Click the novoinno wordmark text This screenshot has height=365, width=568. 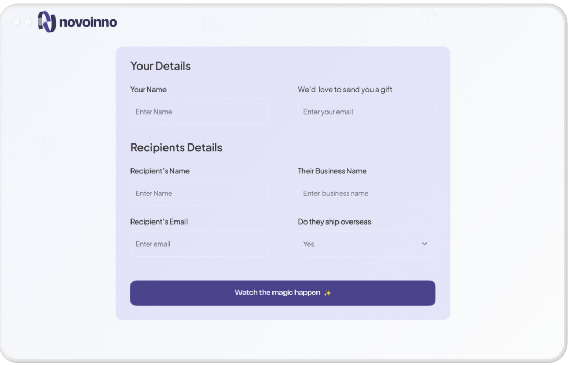pos(88,23)
